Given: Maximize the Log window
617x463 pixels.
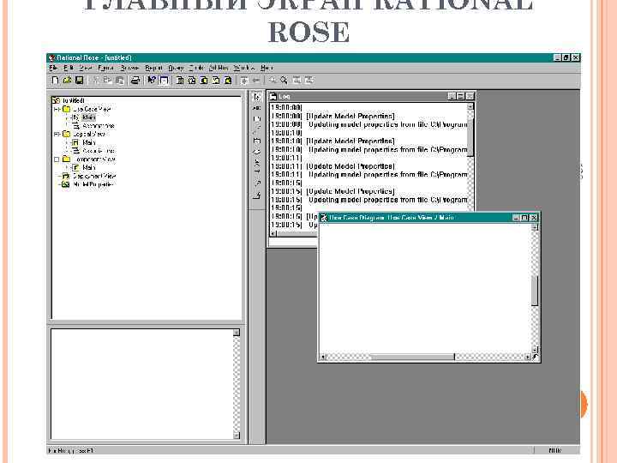Looking at the screenshot, I should coord(461,96).
